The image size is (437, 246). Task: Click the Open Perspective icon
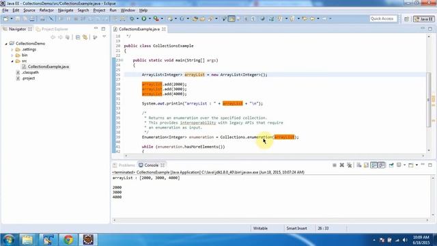[407, 19]
